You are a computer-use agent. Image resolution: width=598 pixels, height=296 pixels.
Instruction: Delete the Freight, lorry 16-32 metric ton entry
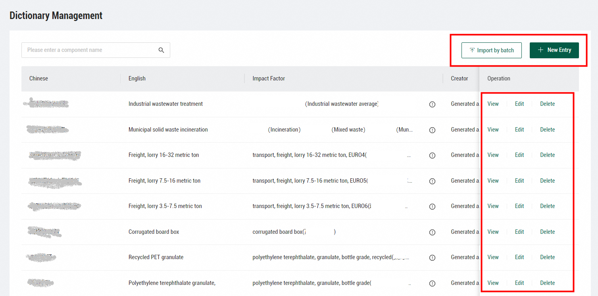click(547, 155)
